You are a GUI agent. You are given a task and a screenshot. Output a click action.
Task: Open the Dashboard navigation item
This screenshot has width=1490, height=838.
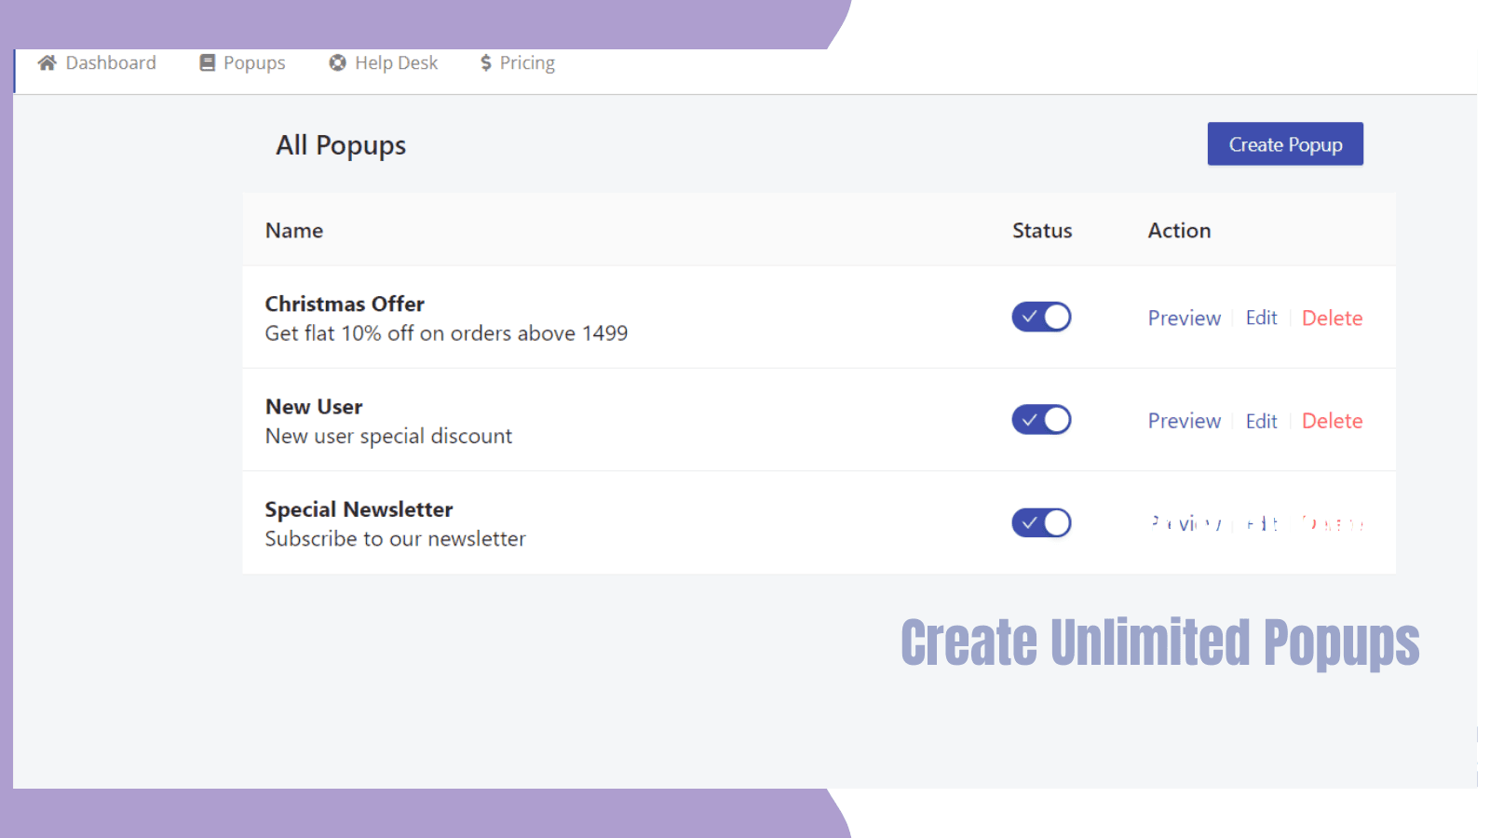point(111,62)
